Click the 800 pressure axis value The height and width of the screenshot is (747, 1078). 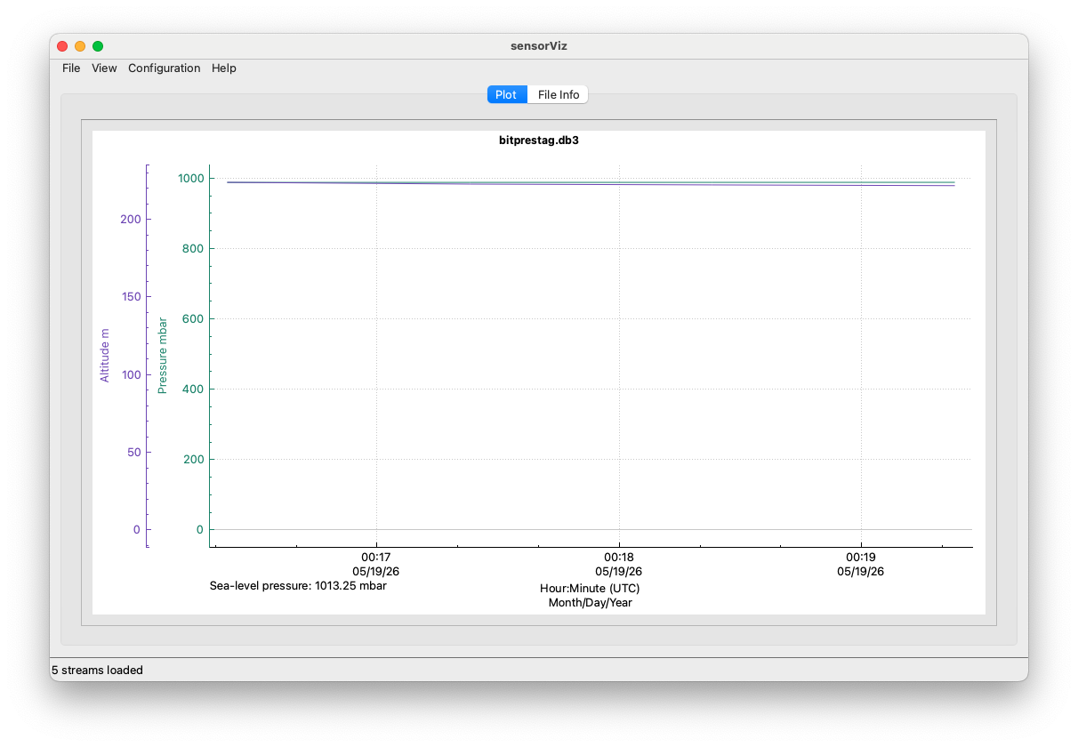(x=193, y=248)
